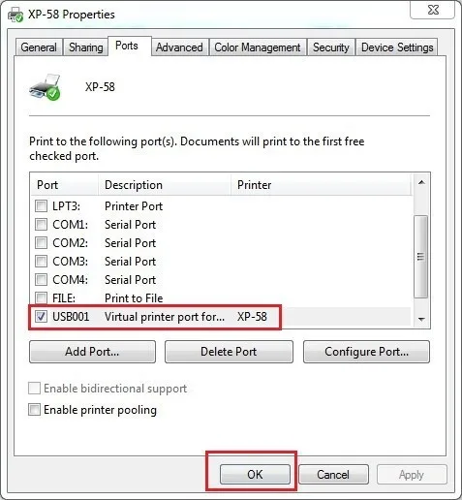Select the COM3 Serial Port row
Screen dimensions: 462x500
(221, 261)
